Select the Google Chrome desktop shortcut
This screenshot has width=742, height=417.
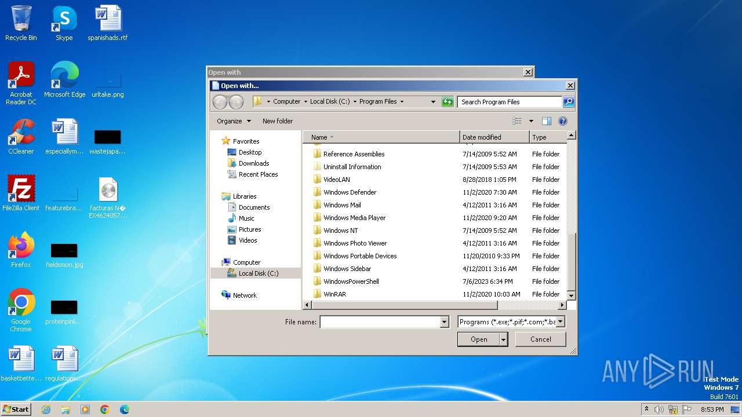tap(21, 310)
